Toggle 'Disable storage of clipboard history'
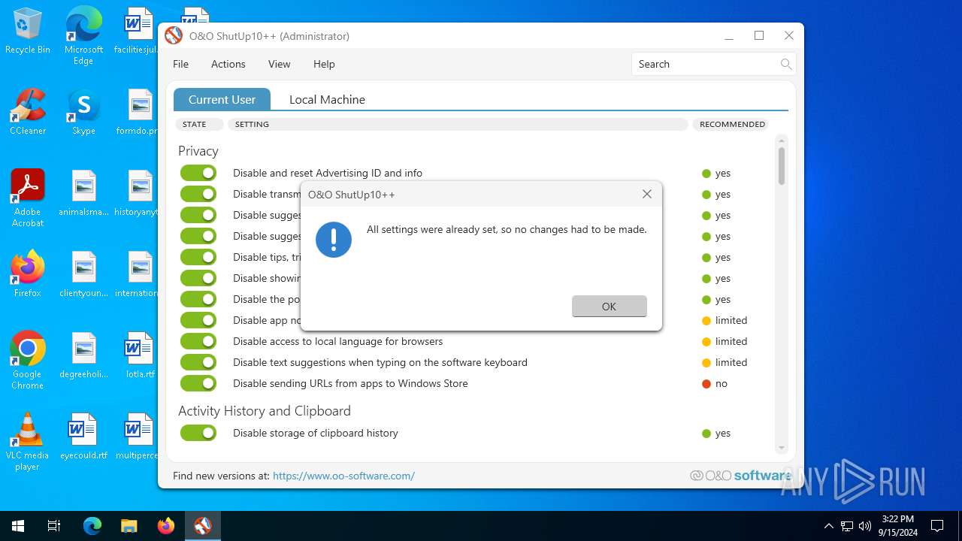Viewport: 962px width, 541px height. click(198, 433)
